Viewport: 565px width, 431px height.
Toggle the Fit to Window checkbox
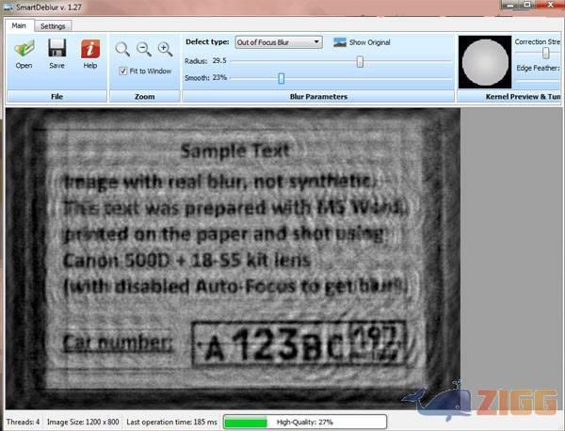coord(124,72)
